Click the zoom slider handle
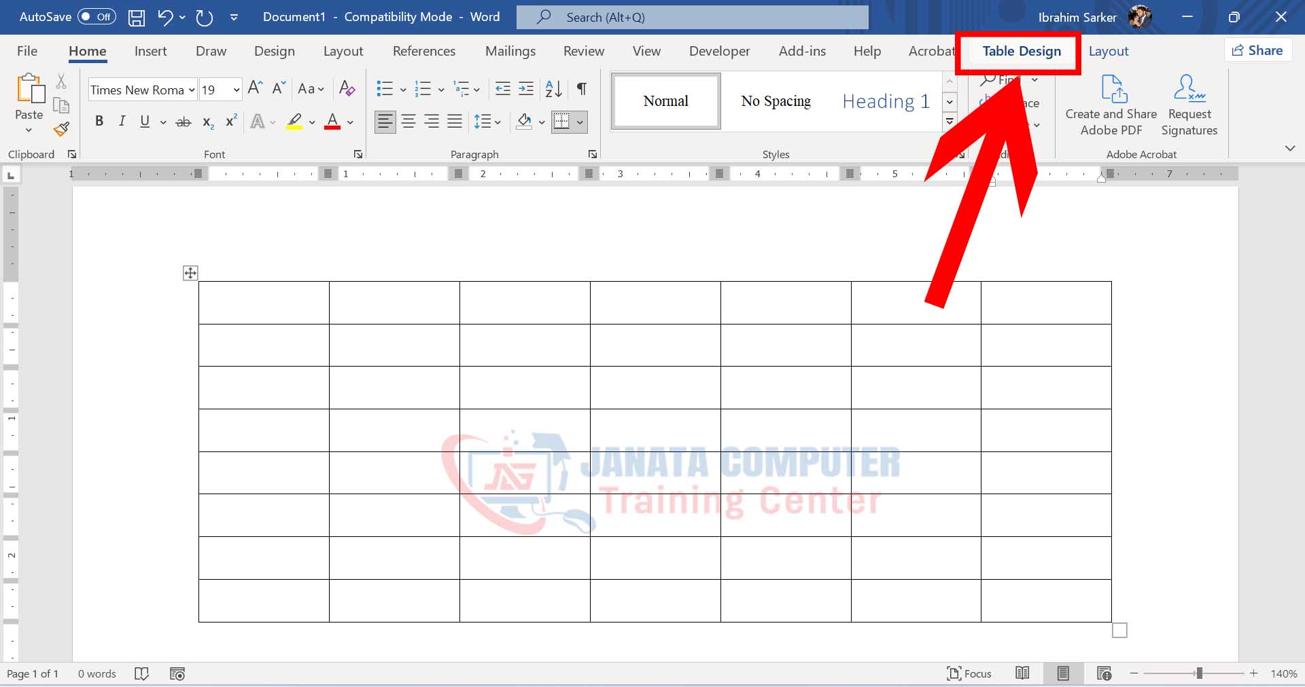1305x687 pixels. coord(1200,673)
